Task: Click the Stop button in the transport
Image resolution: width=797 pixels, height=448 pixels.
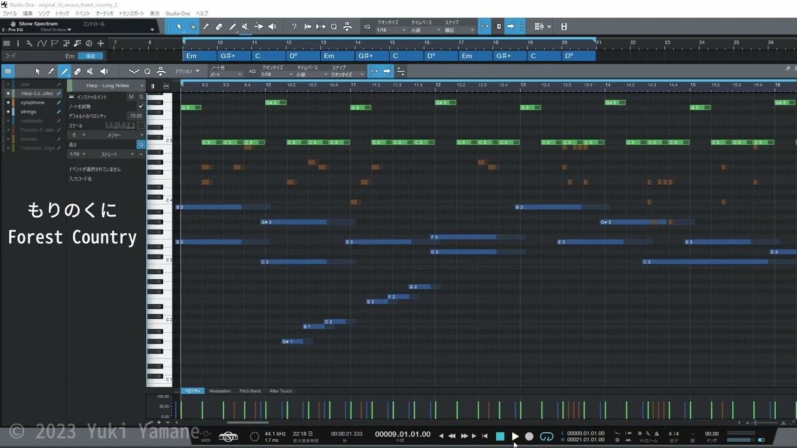Action: [x=500, y=436]
